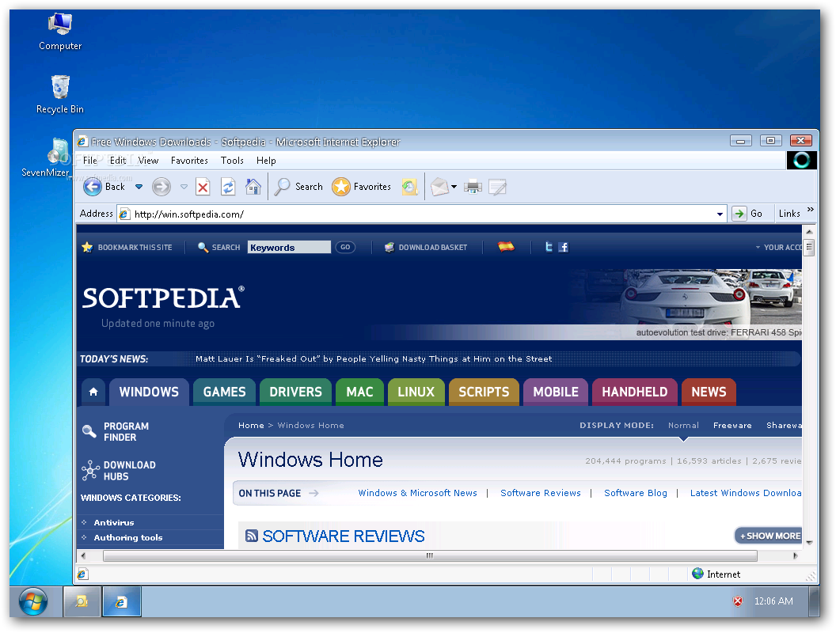Screen dimensions: 836x633
Task: Switch to the MOBILE tab
Action: [556, 392]
